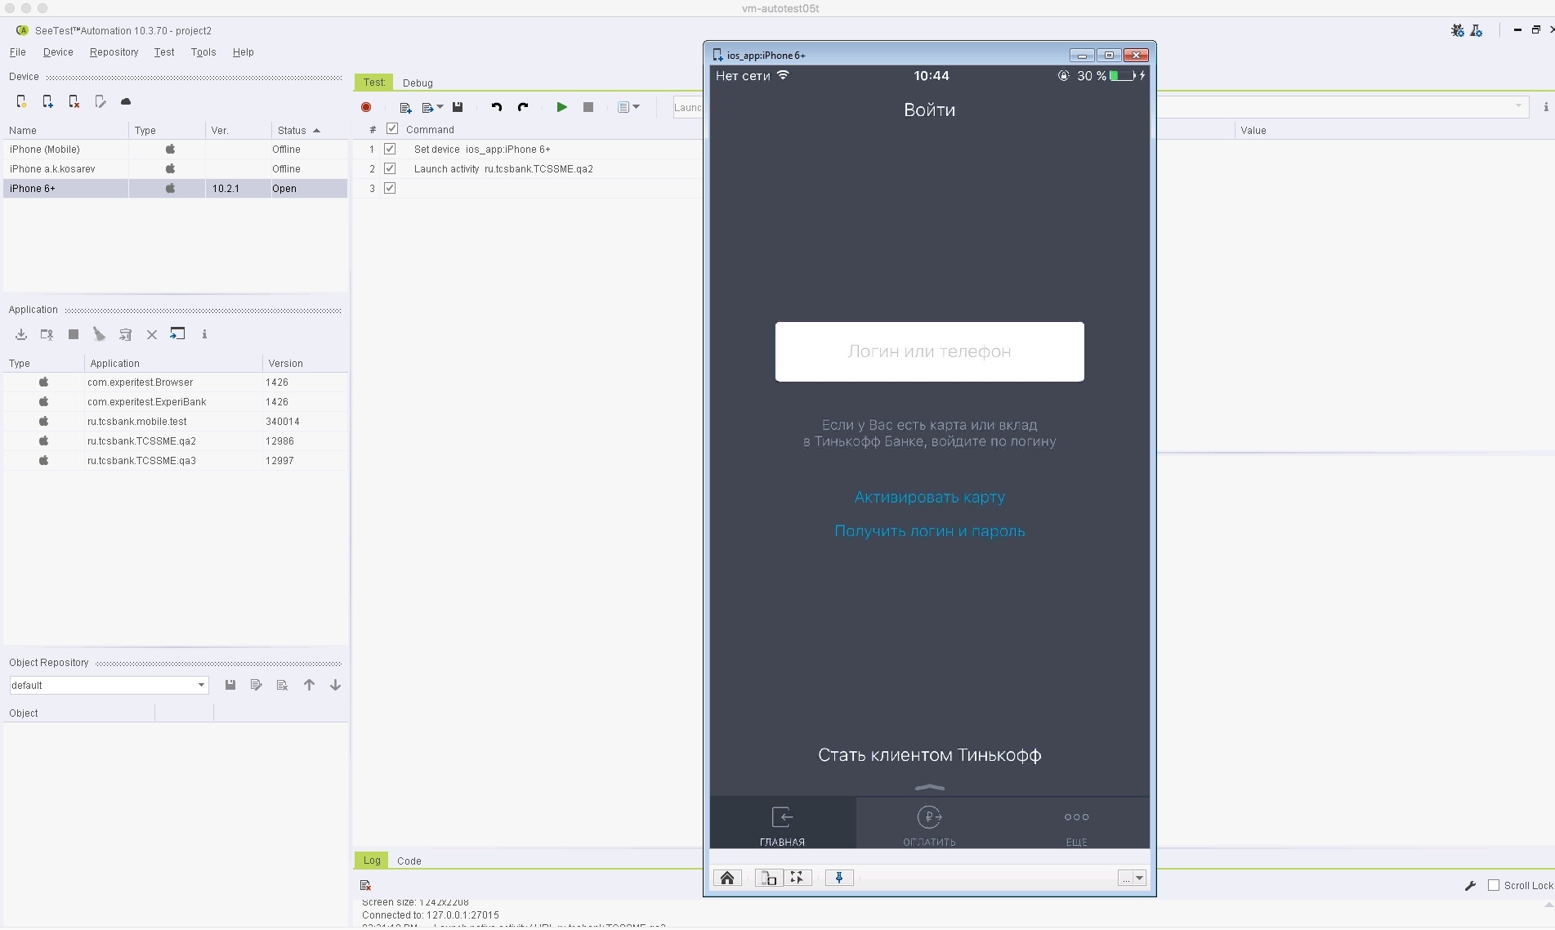
Task: Stop test execution with gray square button
Action: (x=588, y=107)
